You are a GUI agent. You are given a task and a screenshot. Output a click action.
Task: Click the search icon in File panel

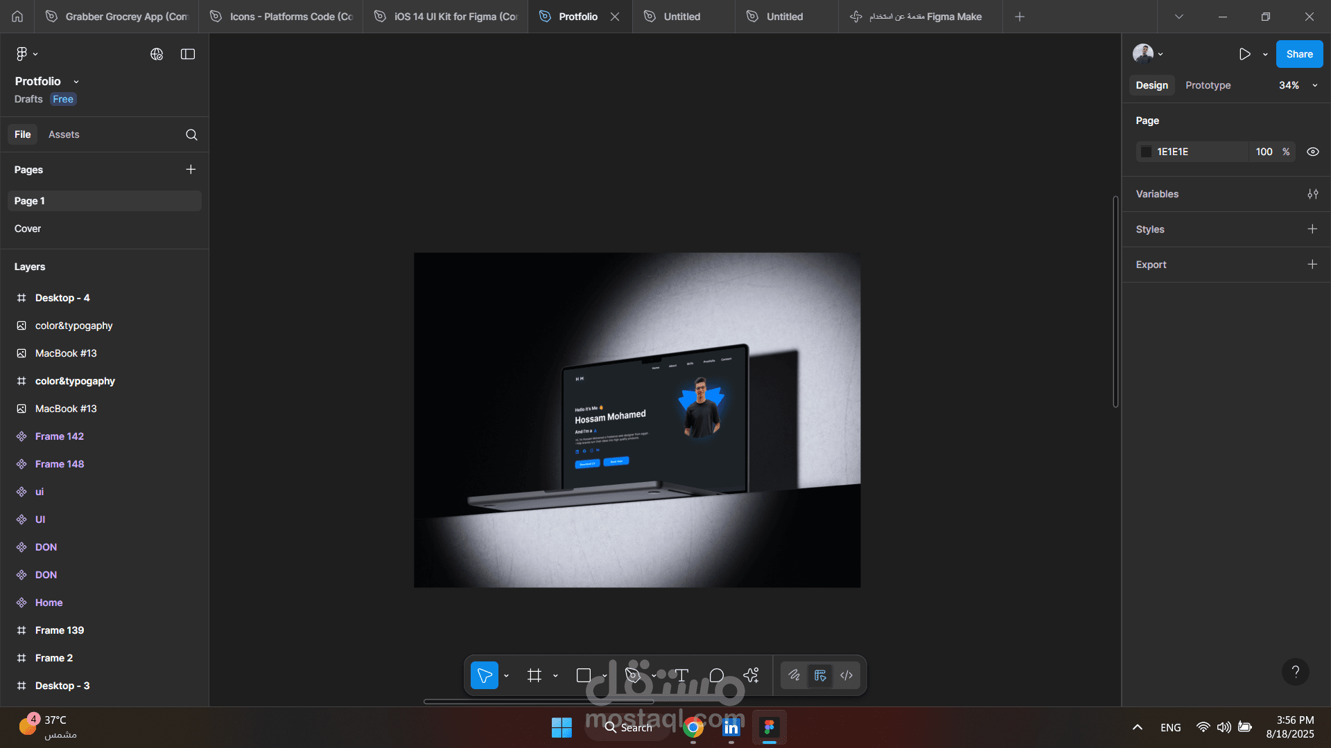coord(191,135)
